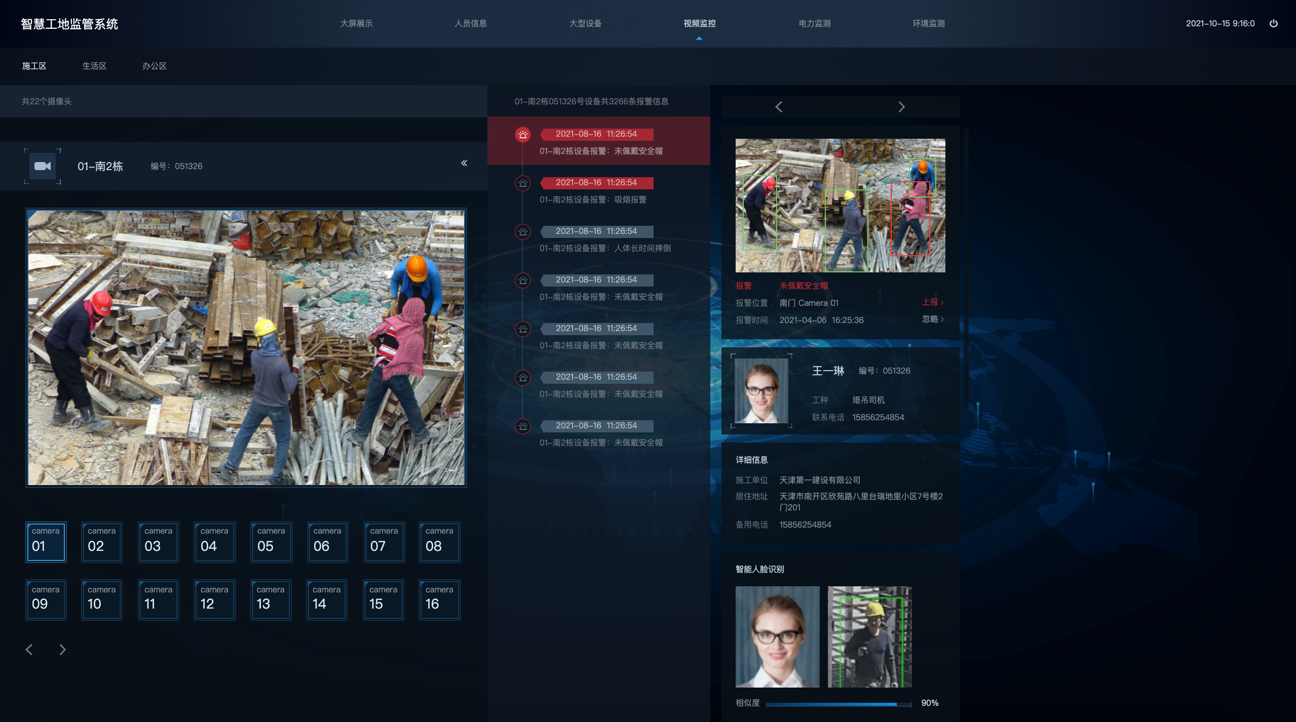This screenshot has width=1296, height=722.
Task: Click alarm icon next to 人体长时间摔倒 entry
Action: pos(523,232)
